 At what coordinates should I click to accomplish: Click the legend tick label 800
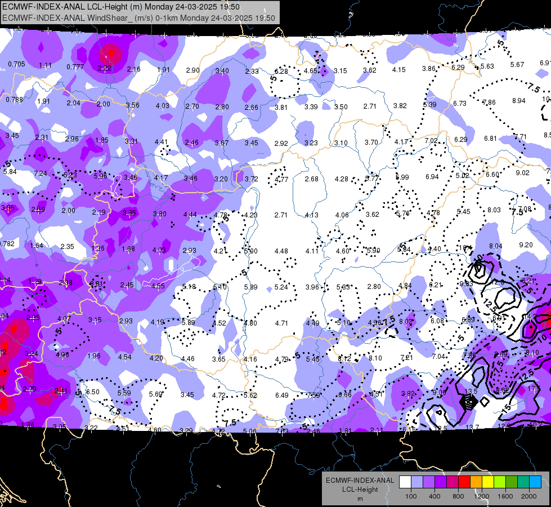[x=458, y=496]
